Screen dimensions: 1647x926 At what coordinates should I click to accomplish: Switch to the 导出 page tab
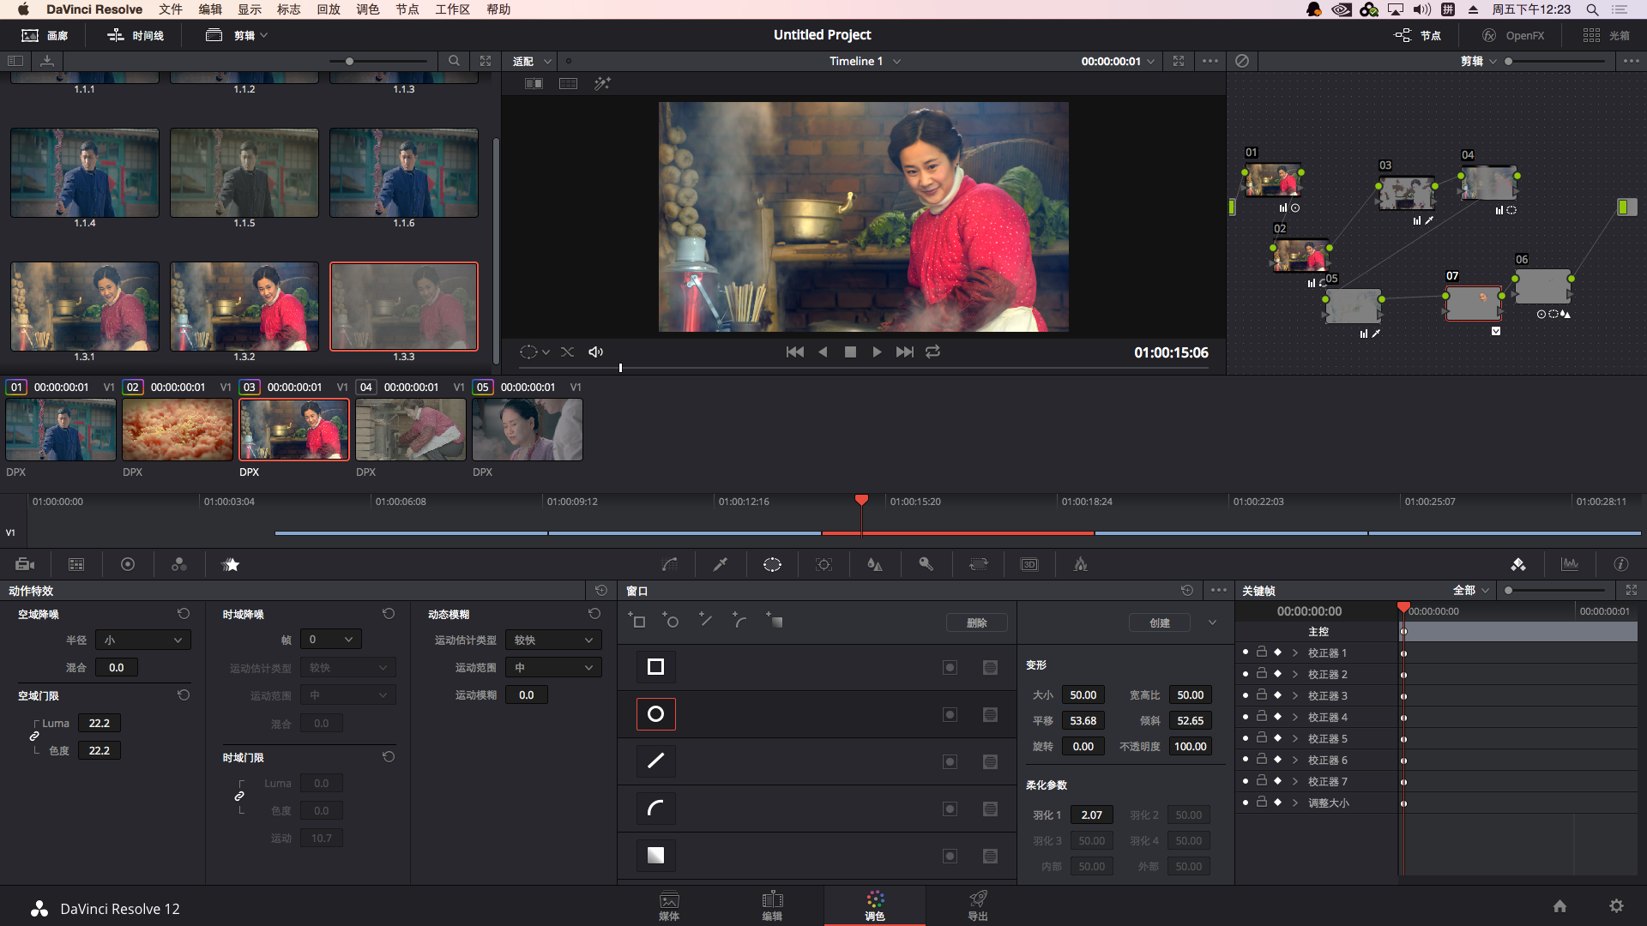[978, 905]
